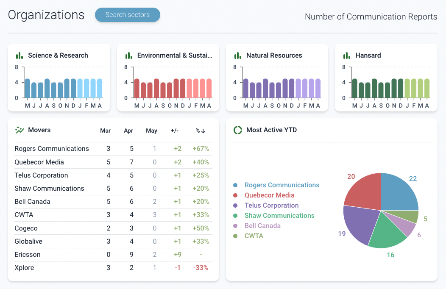Sort Movers by the Apr column
This screenshot has height=289, width=446.
pos(128,131)
